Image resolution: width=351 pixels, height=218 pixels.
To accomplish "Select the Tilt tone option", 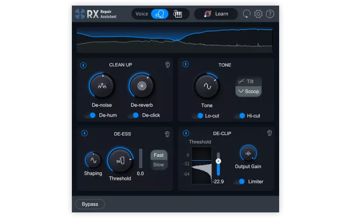I will 248,82.
